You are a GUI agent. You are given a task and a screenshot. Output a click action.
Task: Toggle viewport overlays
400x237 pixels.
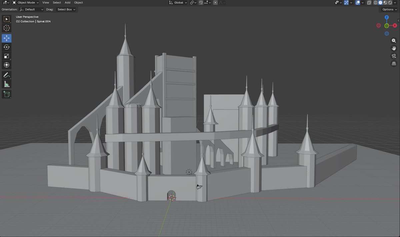[358, 3]
